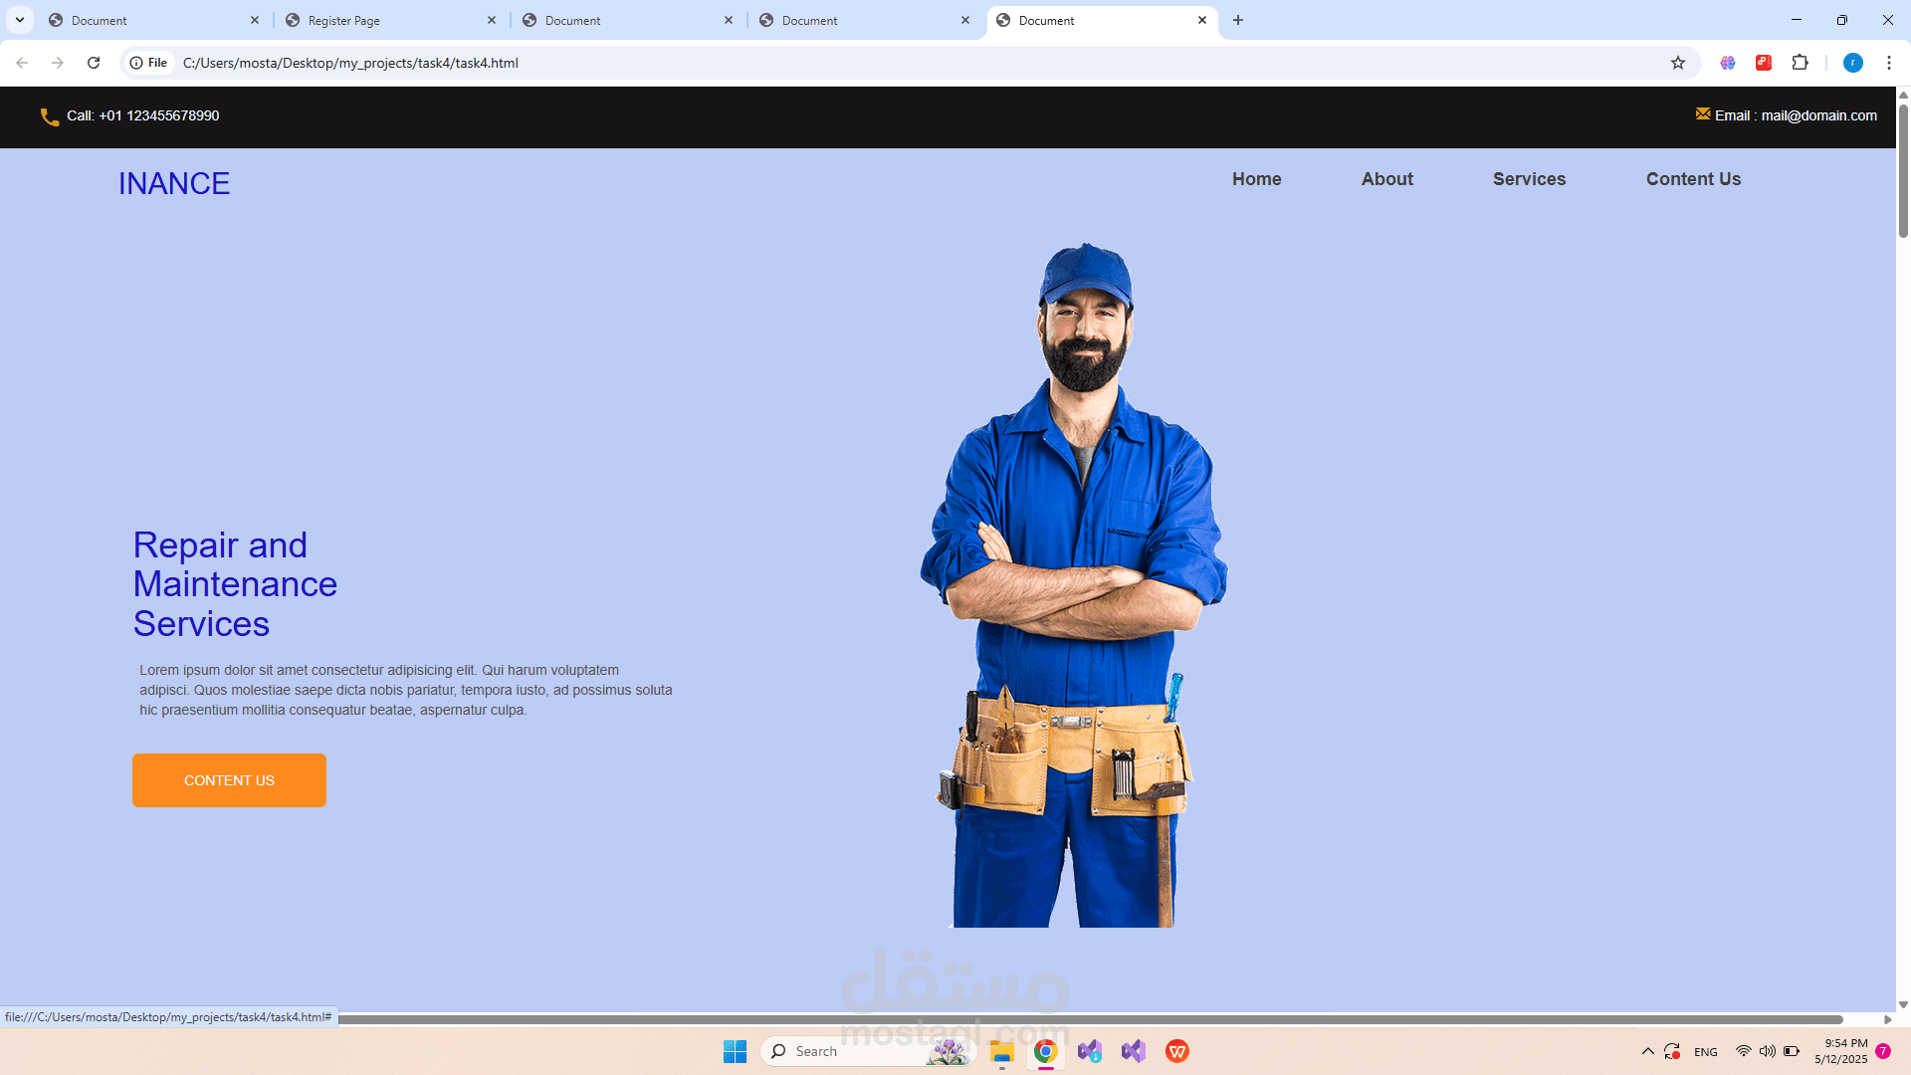Open Visual Studio Installer taskbar icon

pos(1090,1051)
